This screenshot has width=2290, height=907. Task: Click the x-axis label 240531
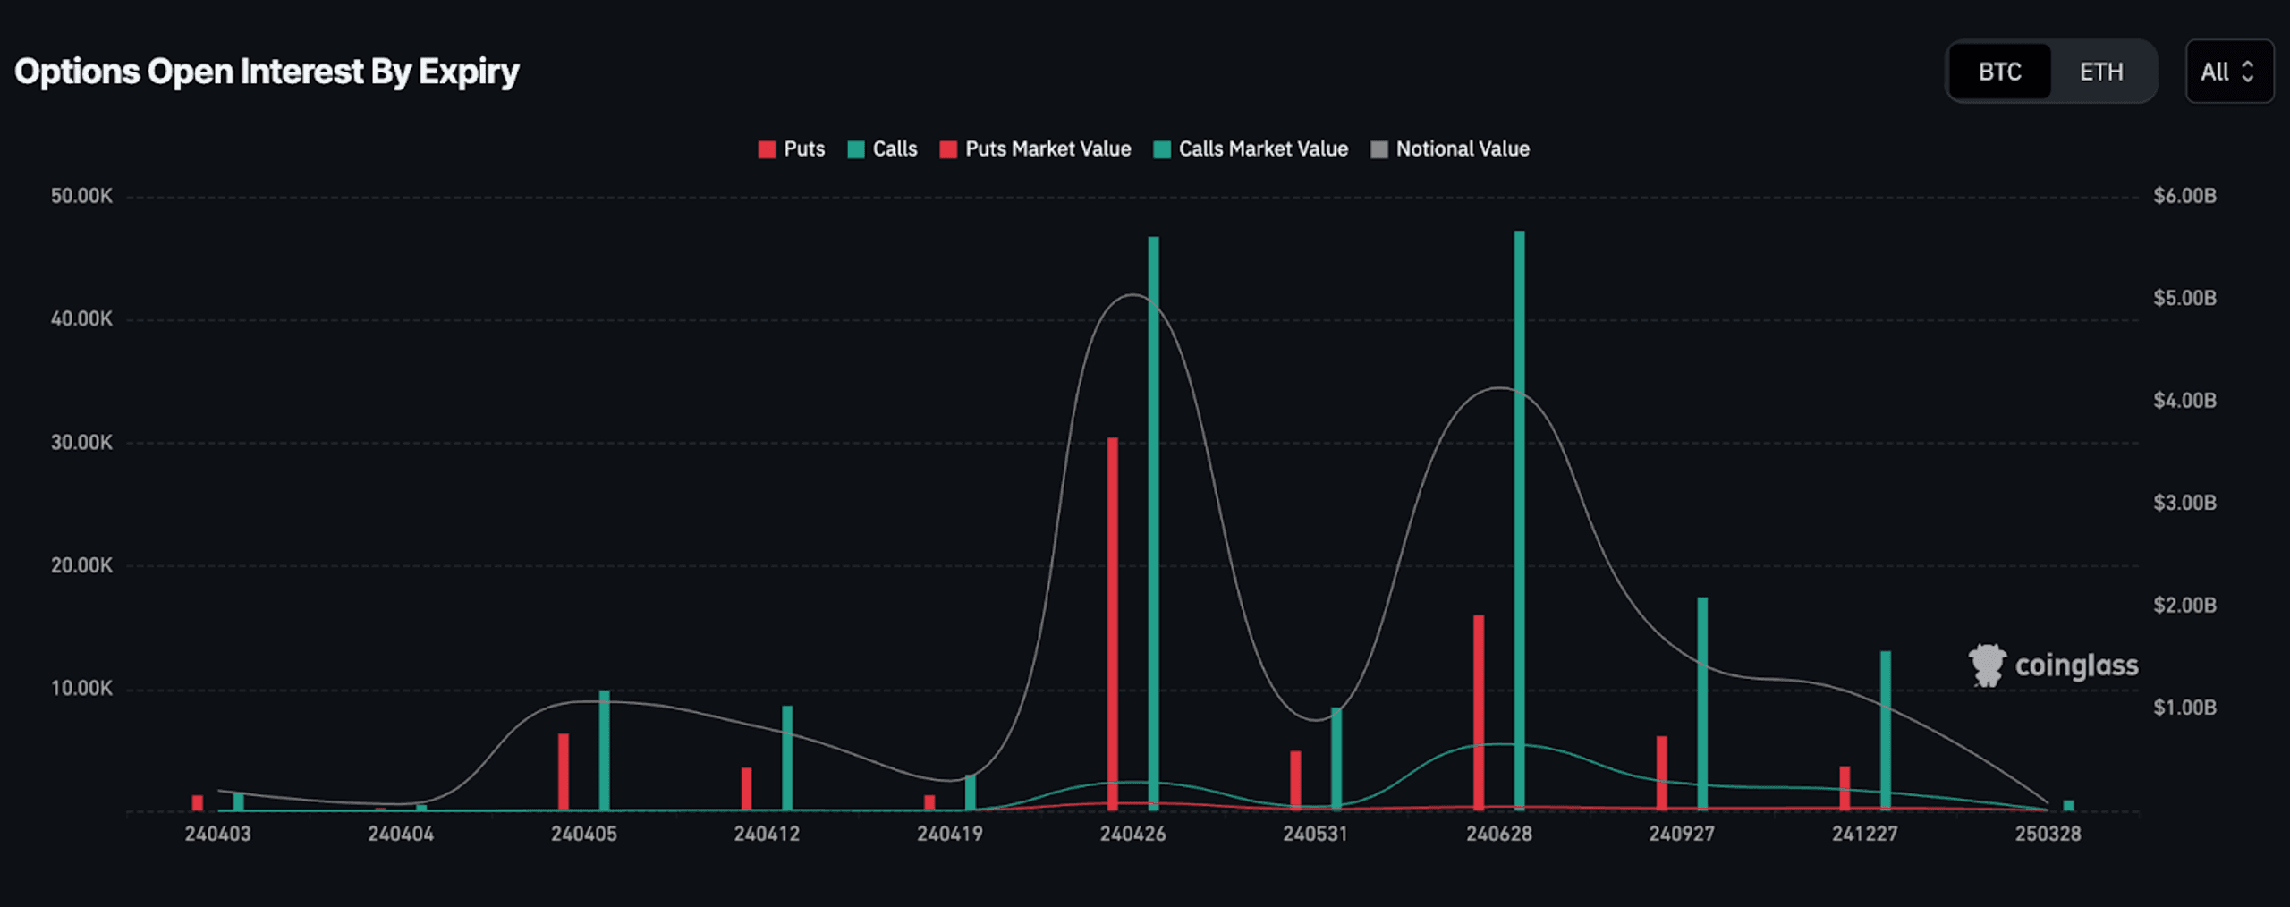[1316, 834]
